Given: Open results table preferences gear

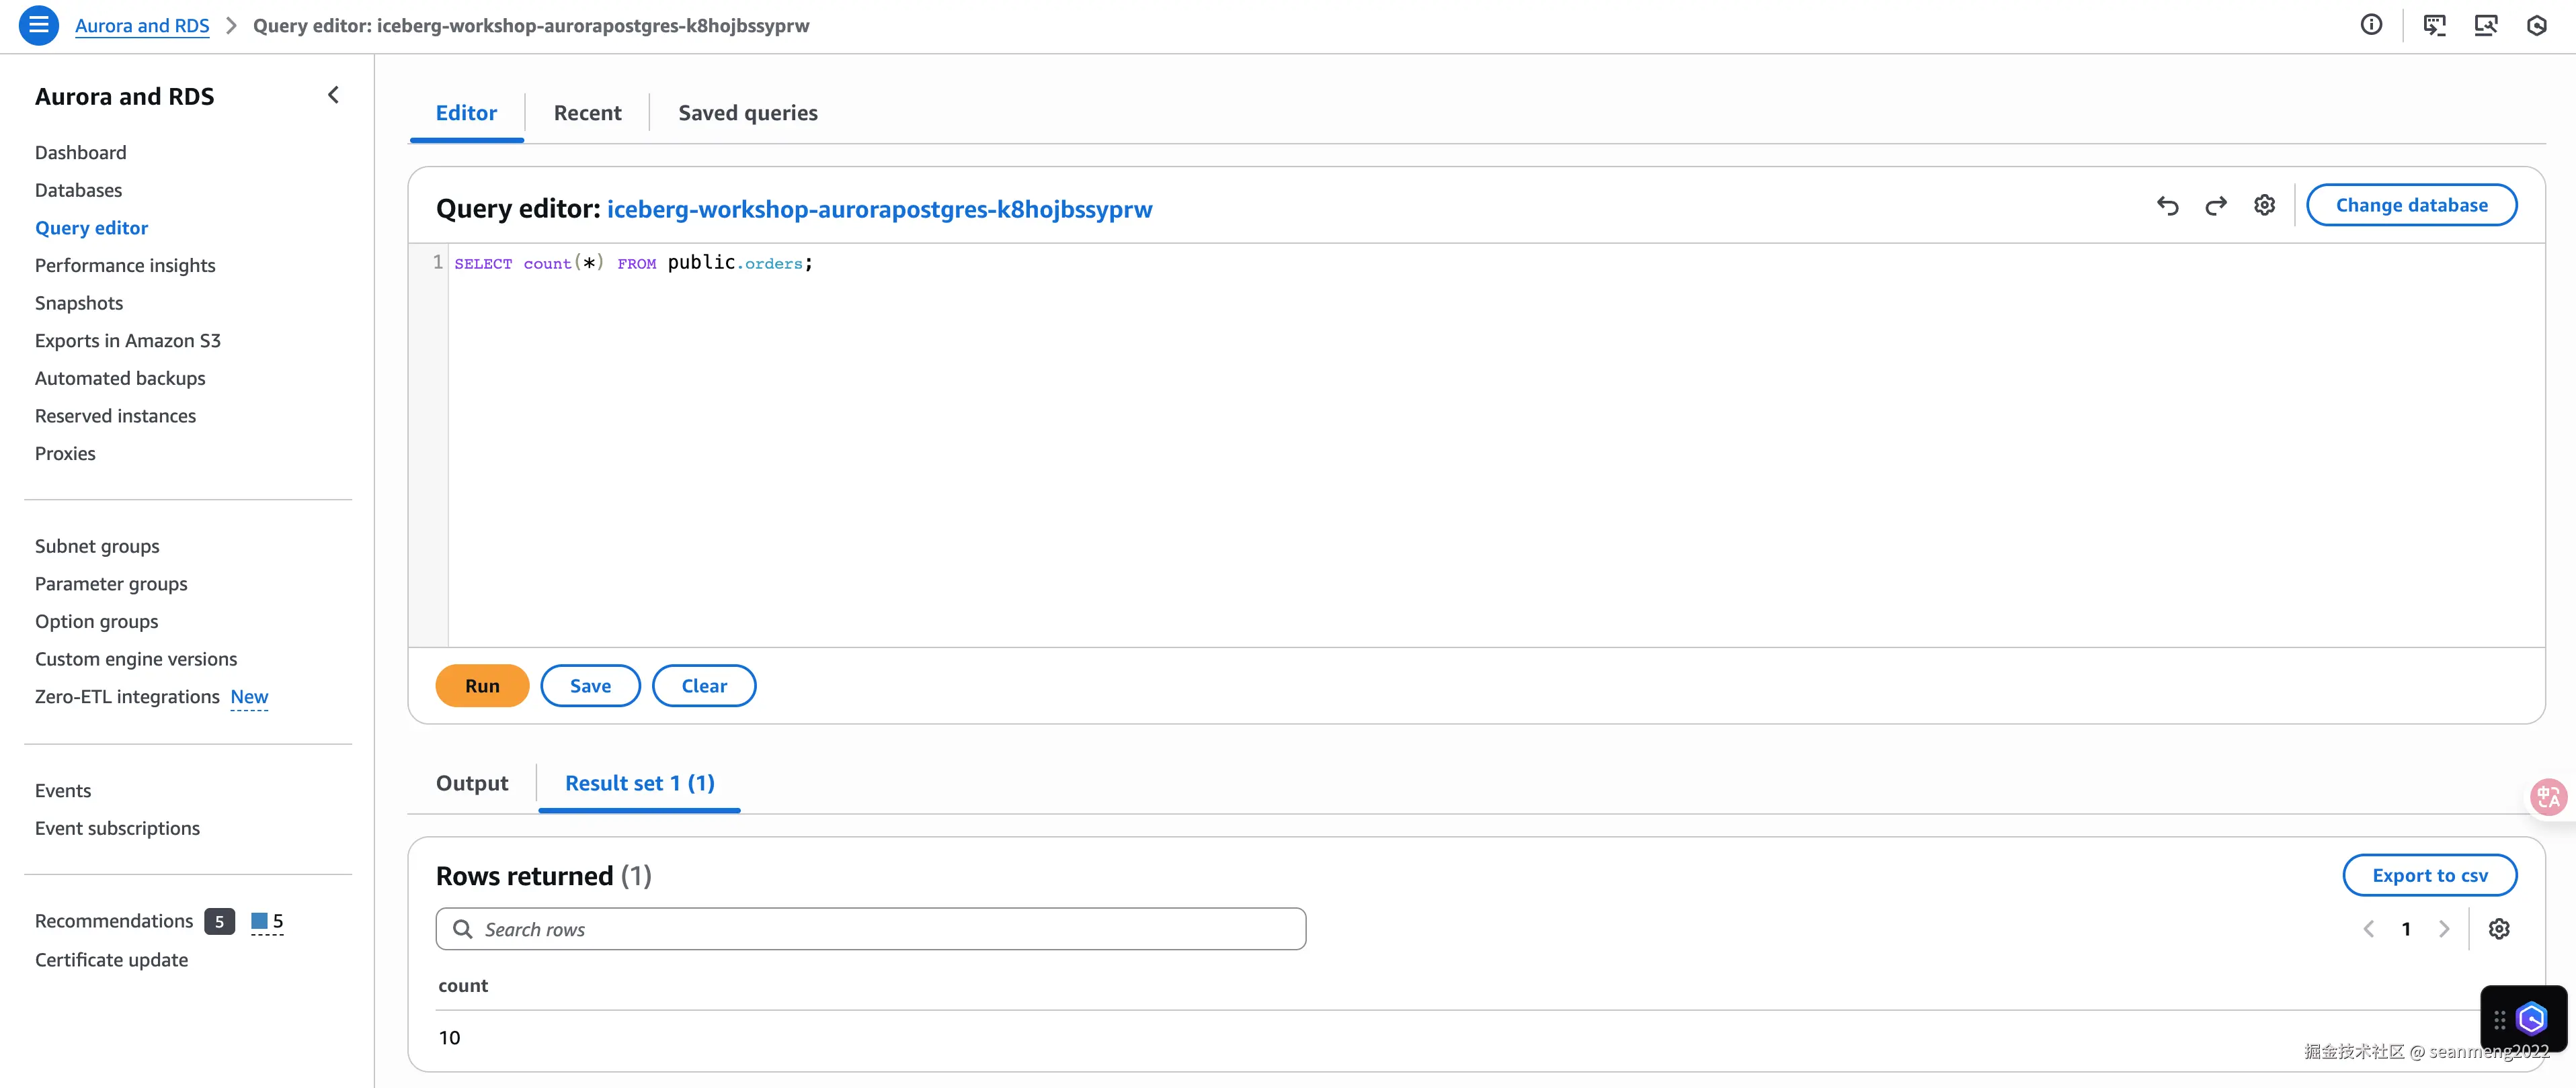Looking at the screenshot, I should 2498,929.
